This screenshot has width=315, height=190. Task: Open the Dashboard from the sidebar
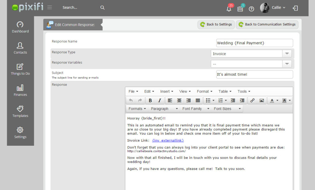[x=20, y=27]
